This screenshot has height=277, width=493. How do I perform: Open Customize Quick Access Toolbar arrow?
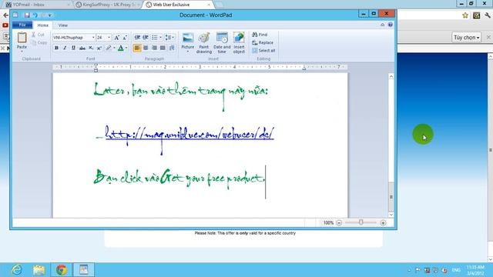(x=50, y=15)
